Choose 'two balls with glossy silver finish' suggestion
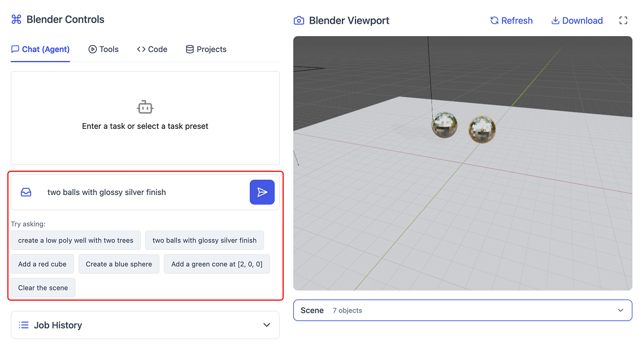Screen dimensions: 642x347 [205, 241]
